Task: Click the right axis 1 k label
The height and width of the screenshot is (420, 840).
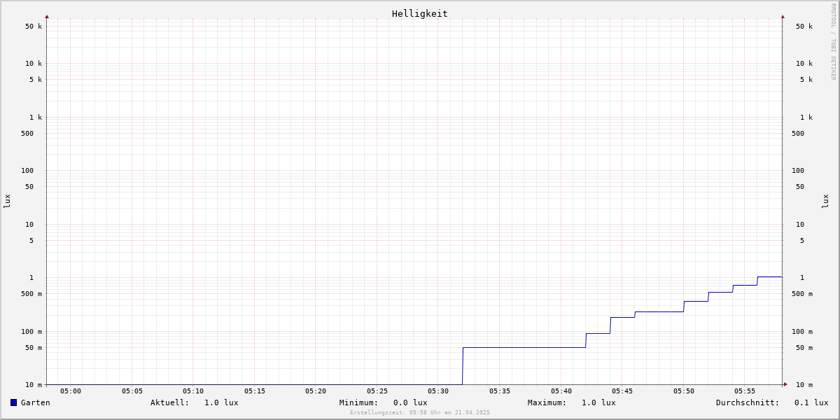Action: 806,118
